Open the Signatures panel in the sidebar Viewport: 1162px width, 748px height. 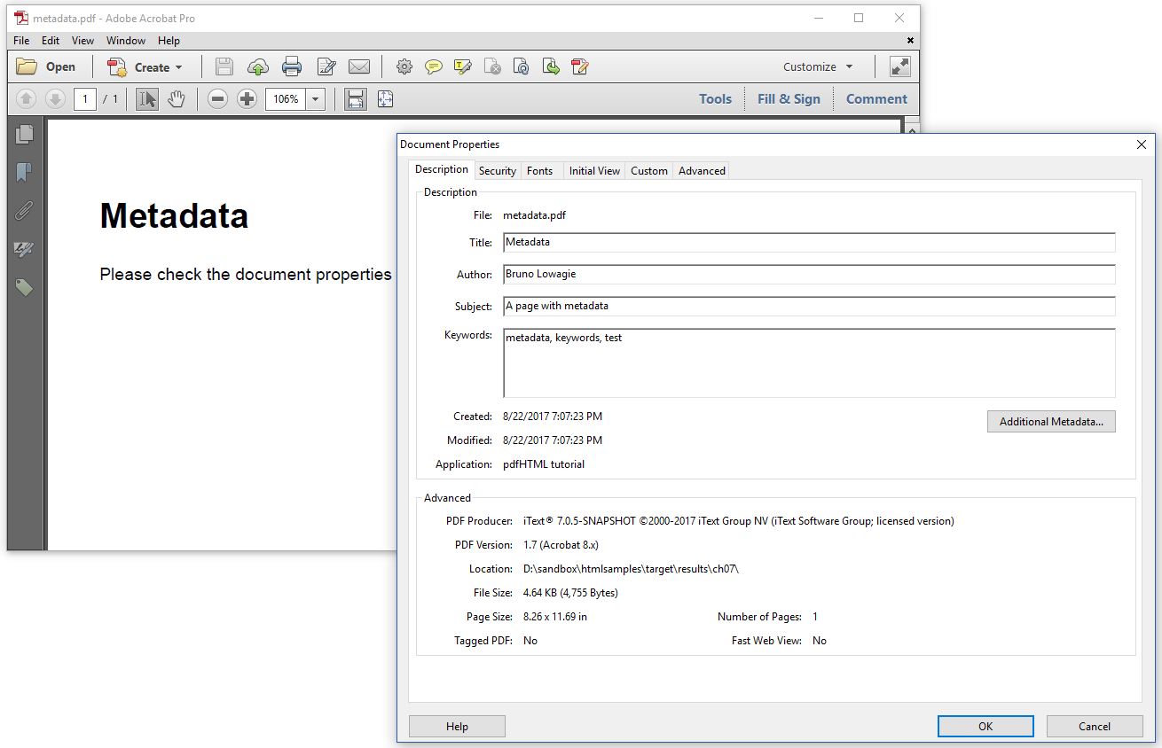click(x=25, y=249)
